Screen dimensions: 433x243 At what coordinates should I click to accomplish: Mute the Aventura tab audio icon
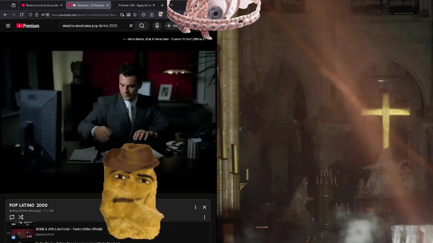click(x=74, y=5)
